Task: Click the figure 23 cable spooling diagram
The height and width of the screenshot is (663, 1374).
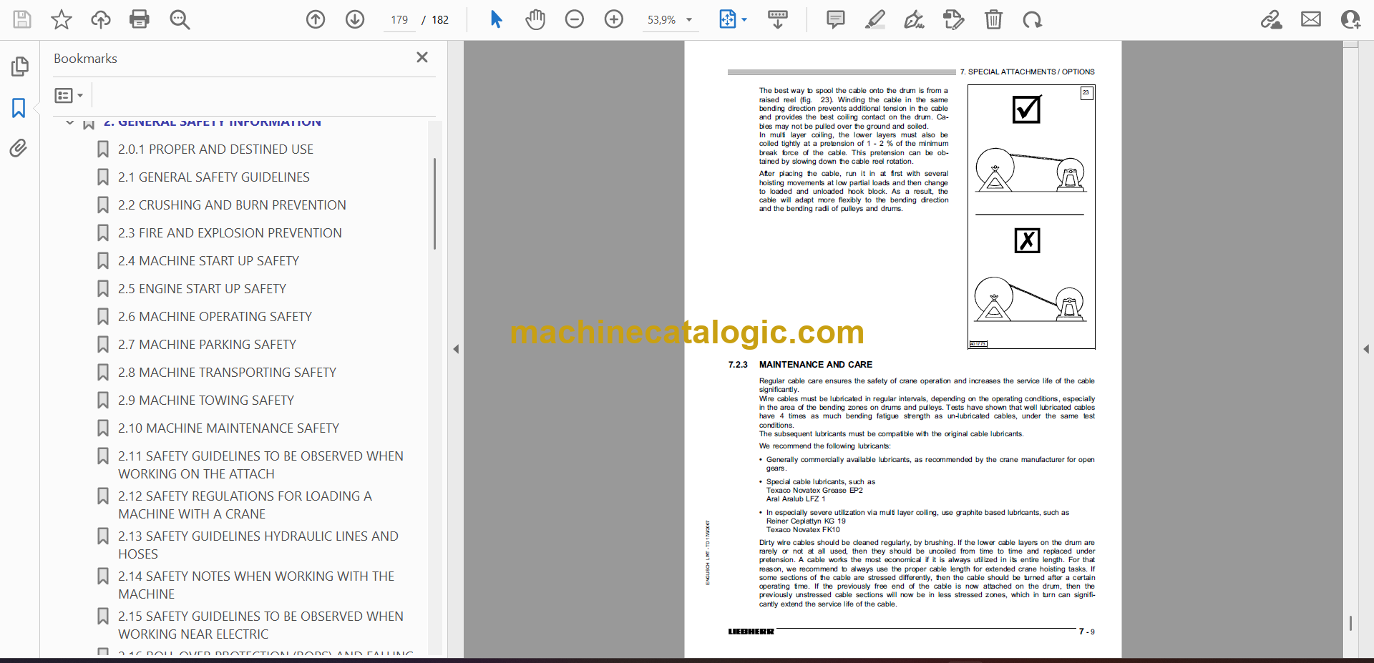Action: (x=1031, y=217)
